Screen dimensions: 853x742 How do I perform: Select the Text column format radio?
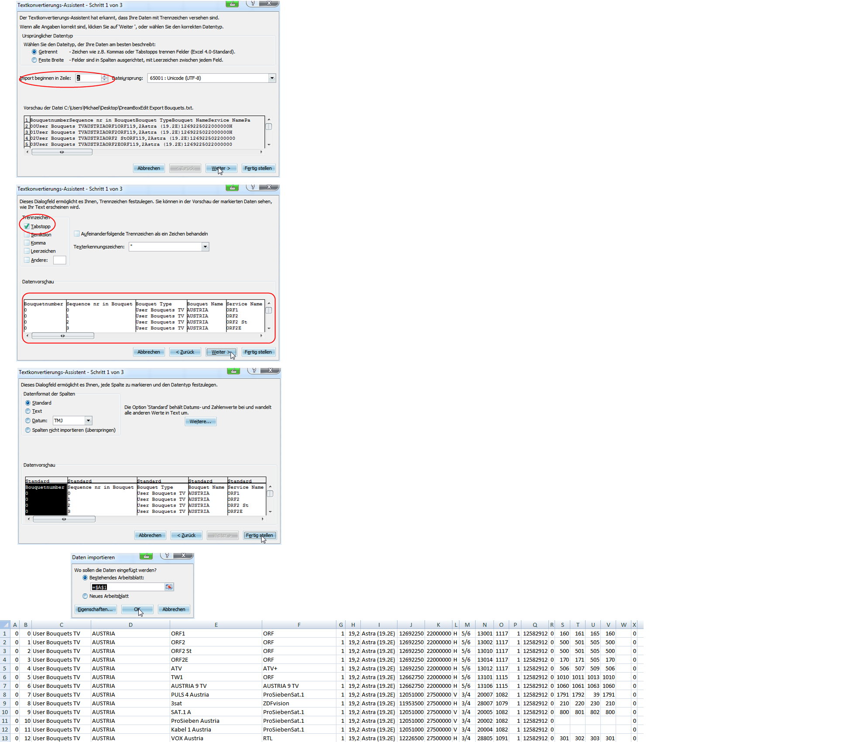[x=28, y=411]
